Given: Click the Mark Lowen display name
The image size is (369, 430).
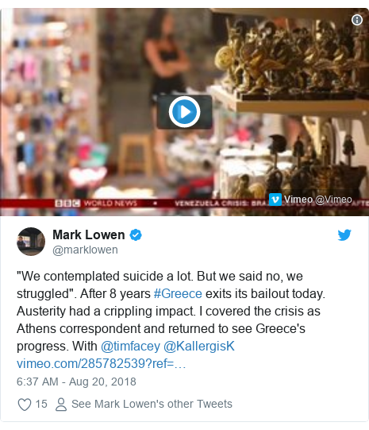Looking at the screenshot, I should (89, 234).
